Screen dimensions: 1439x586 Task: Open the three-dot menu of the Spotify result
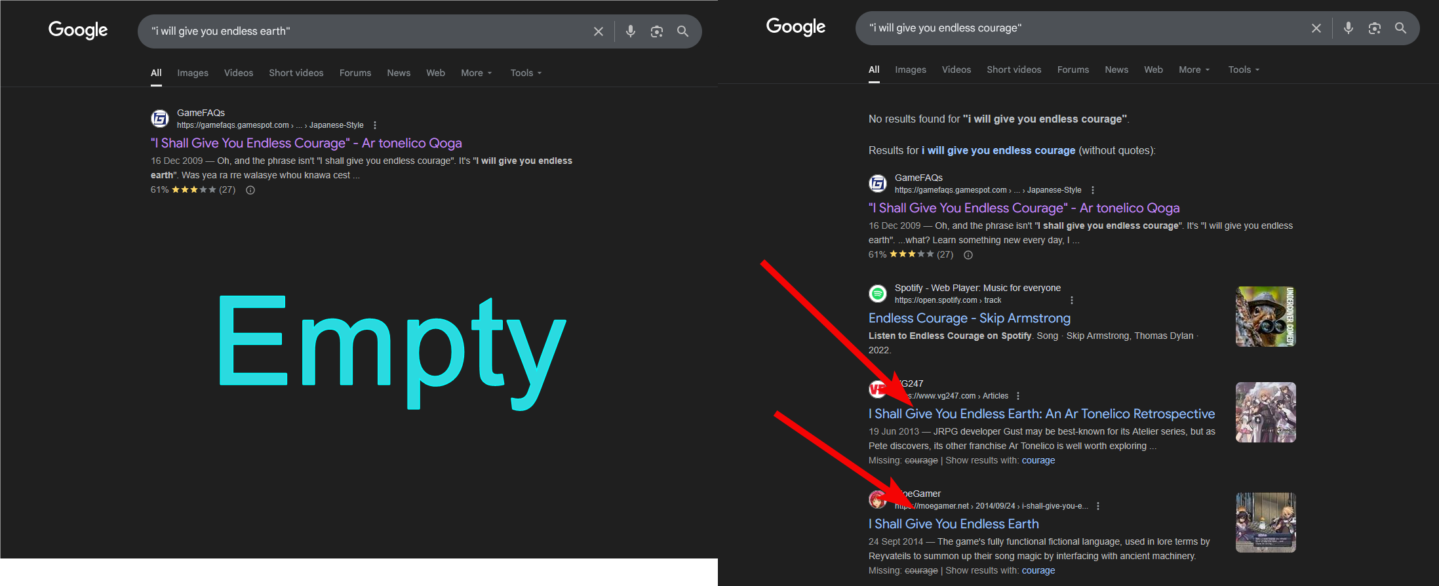(1072, 300)
